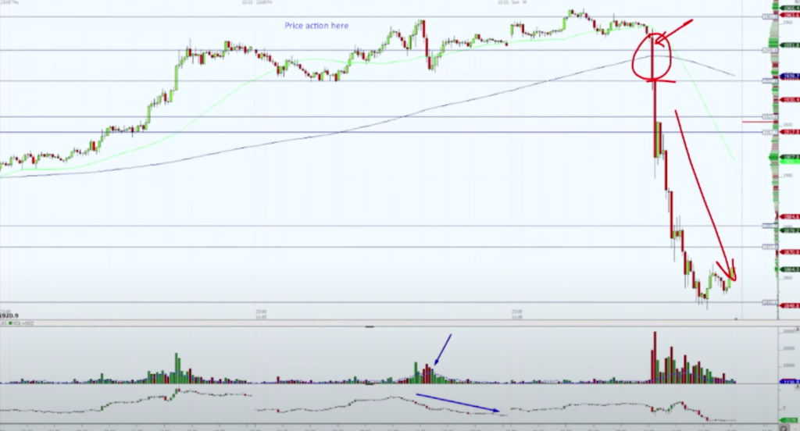Image resolution: width=800 pixels, height=431 pixels.
Task: Select the "Price action here" text annotation
Action: (x=316, y=26)
